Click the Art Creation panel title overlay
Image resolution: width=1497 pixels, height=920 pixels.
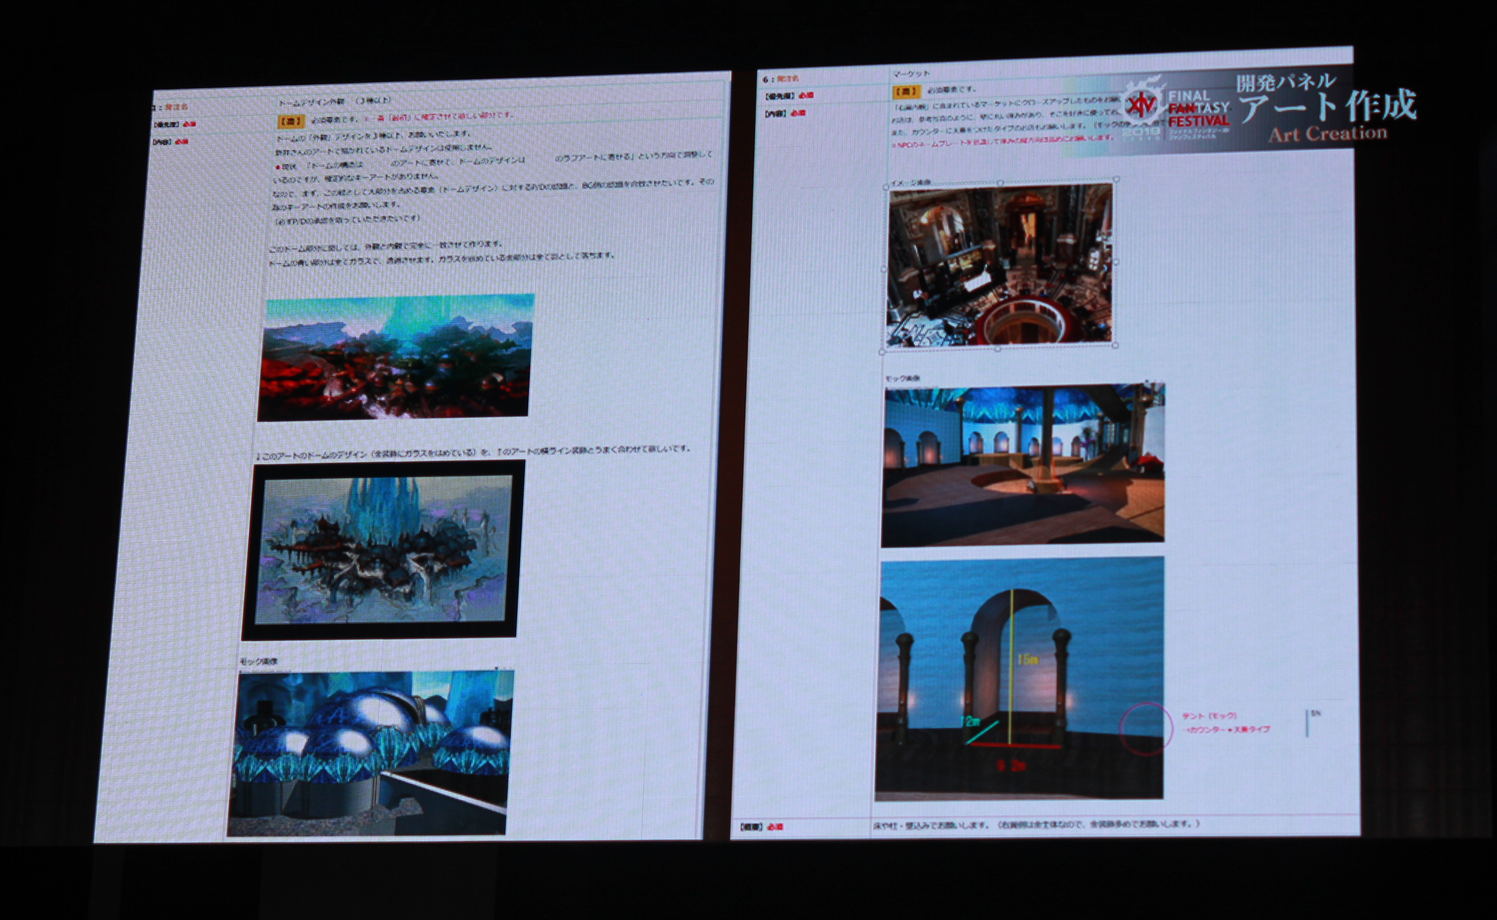(1326, 108)
